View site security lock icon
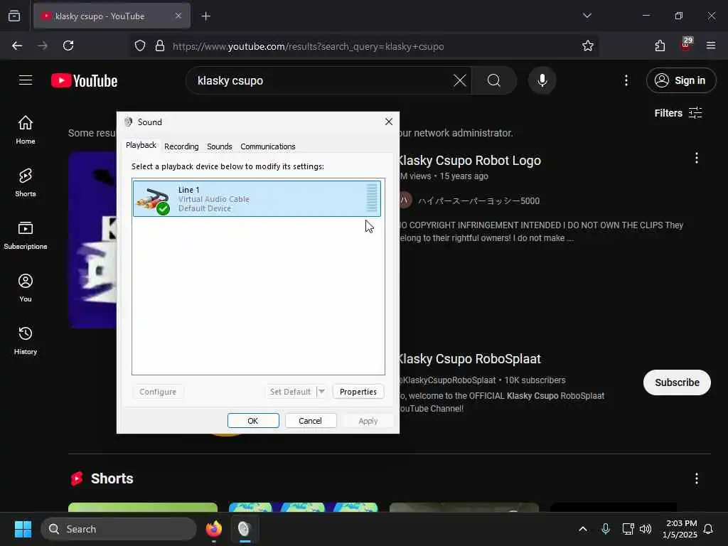Screen dimensions: 728x546 [160, 46]
